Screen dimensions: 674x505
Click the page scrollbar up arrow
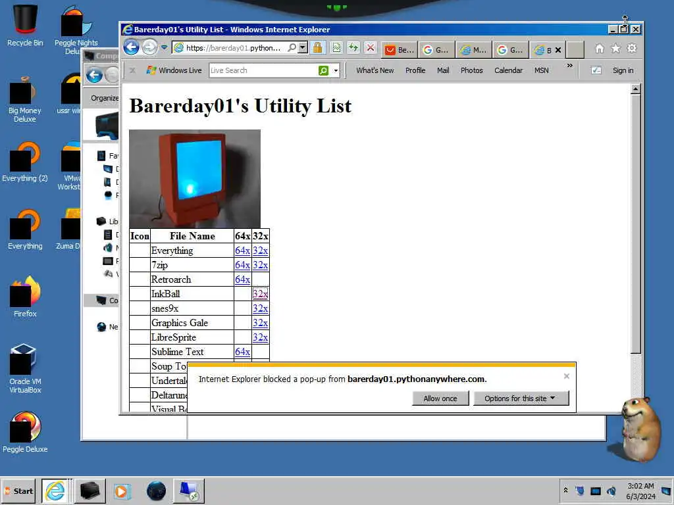pos(635,89)
